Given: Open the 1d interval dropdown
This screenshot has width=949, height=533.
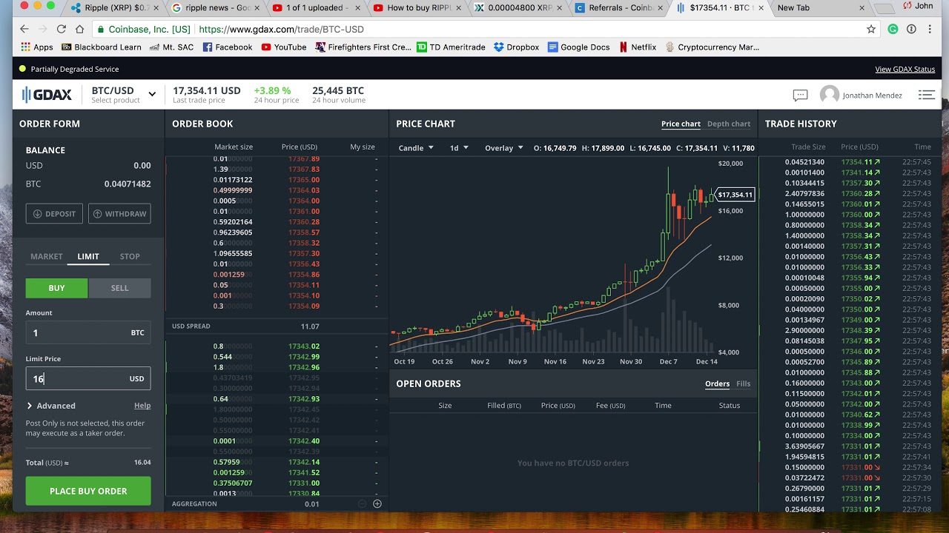Looking at the screenshot, I should pos(459,148).
